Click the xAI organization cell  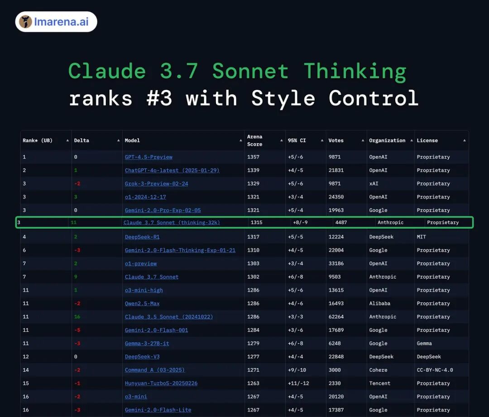374,184
